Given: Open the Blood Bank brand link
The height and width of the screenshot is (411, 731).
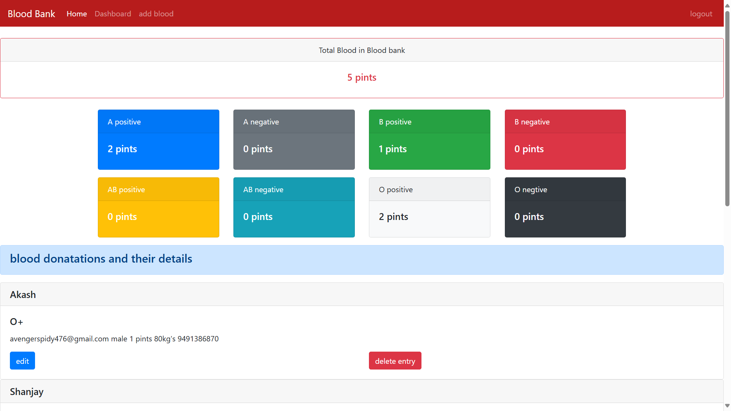Looking at the screenshot, I should (31, 14).
